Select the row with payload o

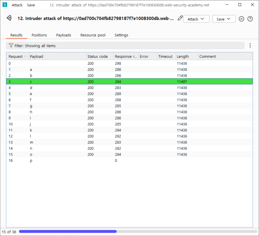pos(129,154)
